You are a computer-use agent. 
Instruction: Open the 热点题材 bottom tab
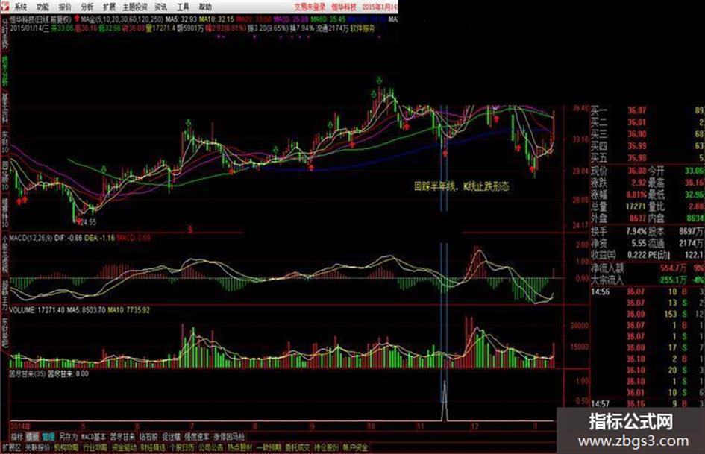(x=239, y=447)
